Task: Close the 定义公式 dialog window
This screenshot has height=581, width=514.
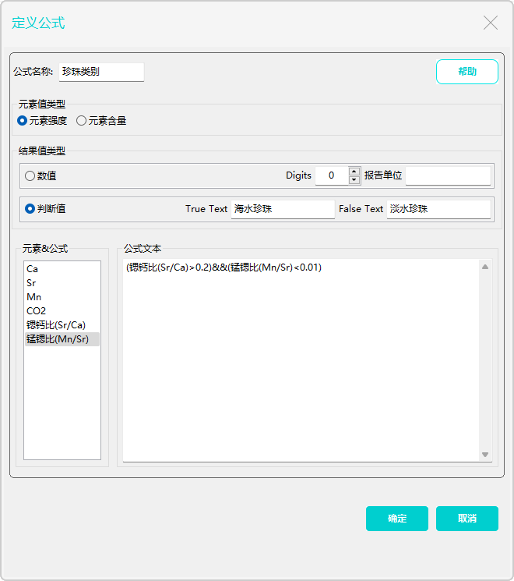Action: pyautogui.click(x=491, y=23)
